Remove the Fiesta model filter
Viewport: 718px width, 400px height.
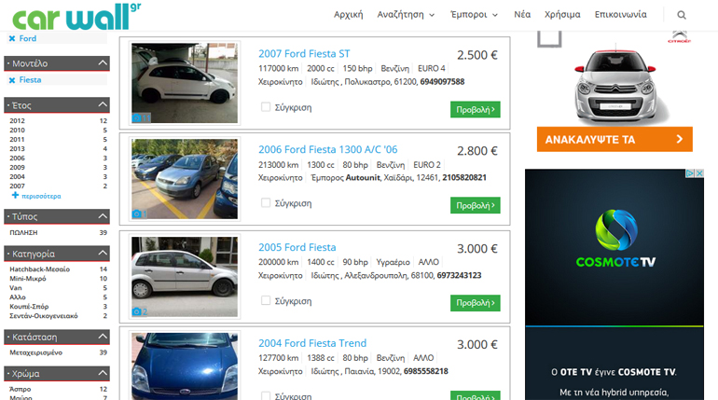[12, 80]
